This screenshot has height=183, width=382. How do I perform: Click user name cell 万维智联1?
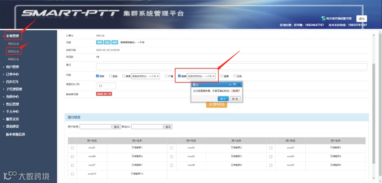137,148
